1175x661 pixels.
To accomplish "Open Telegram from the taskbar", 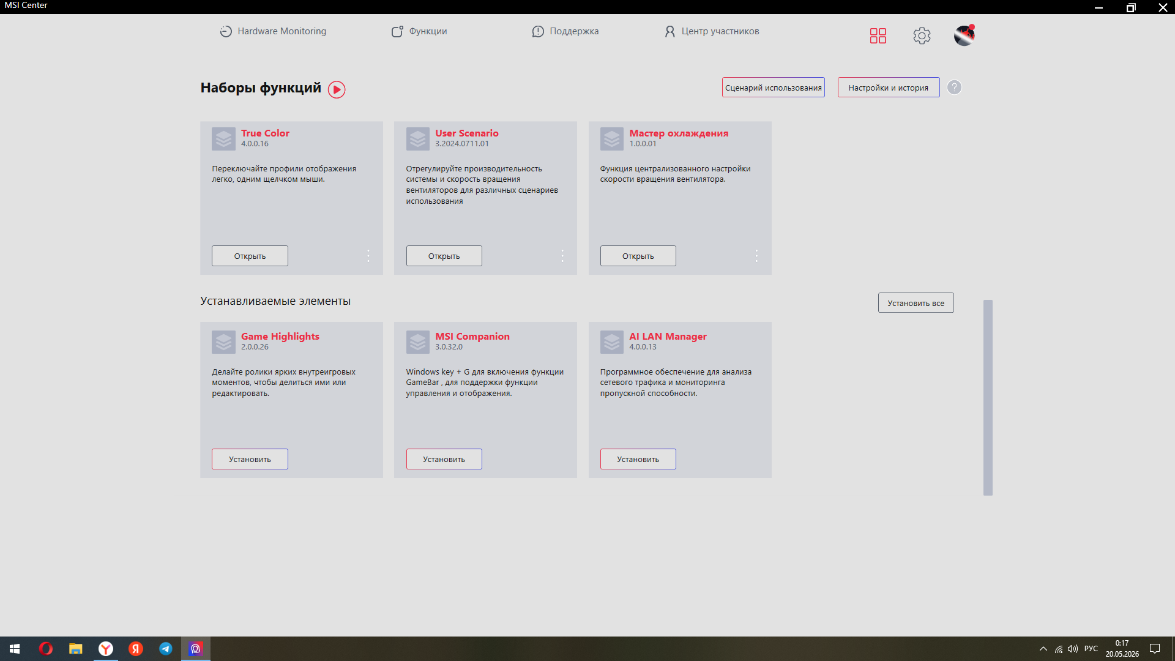I will point(166,649).
